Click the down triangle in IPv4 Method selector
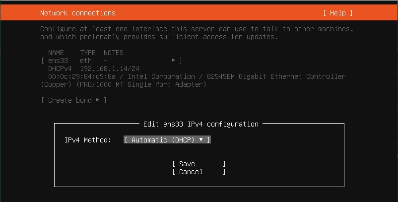The height and width of the screenshot is (202, 398). [201, 139]
